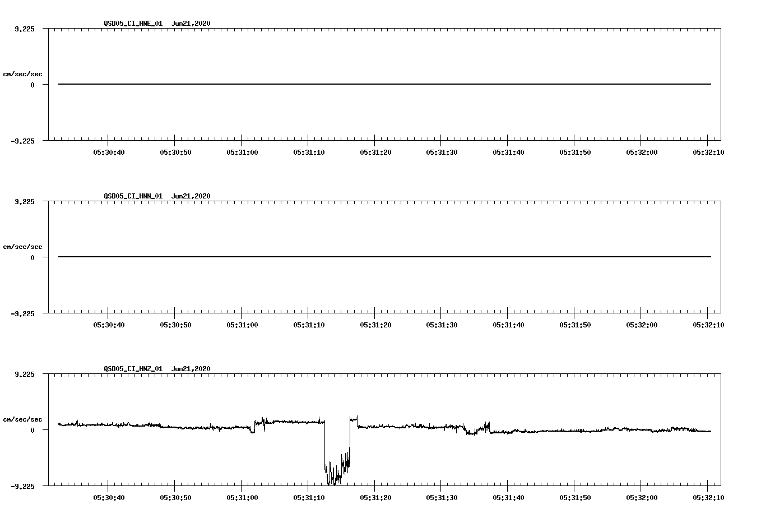Viewport: 761px width, 518px height.
Task: Select the 9.225 upper limit on HNE plot
Action: (x=25, y=29)
